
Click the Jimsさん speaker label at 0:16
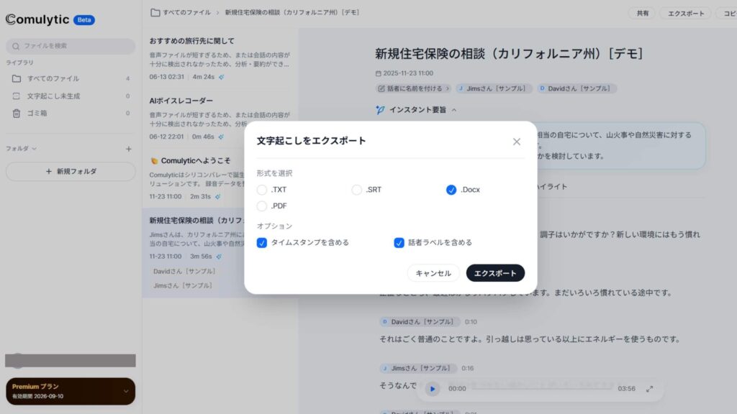pos(418,368)
